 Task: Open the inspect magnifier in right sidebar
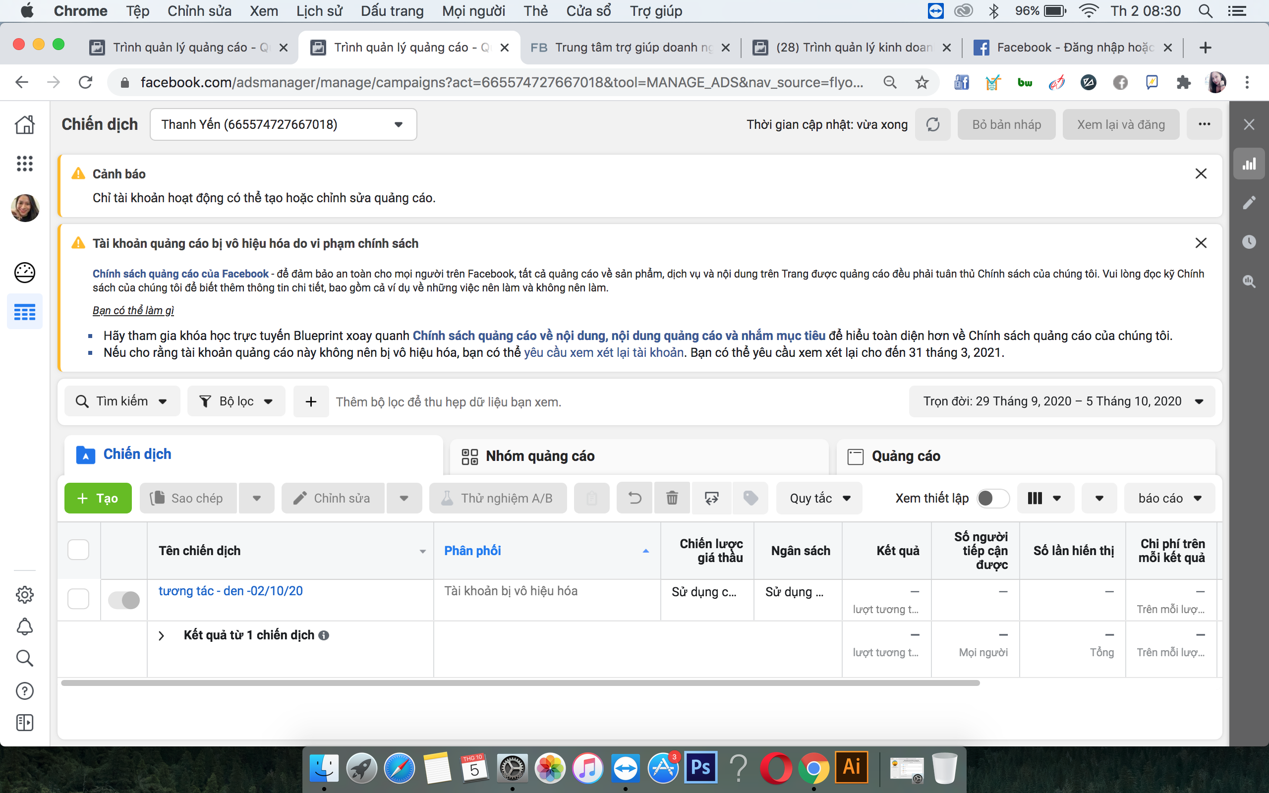coord(1250,282)
